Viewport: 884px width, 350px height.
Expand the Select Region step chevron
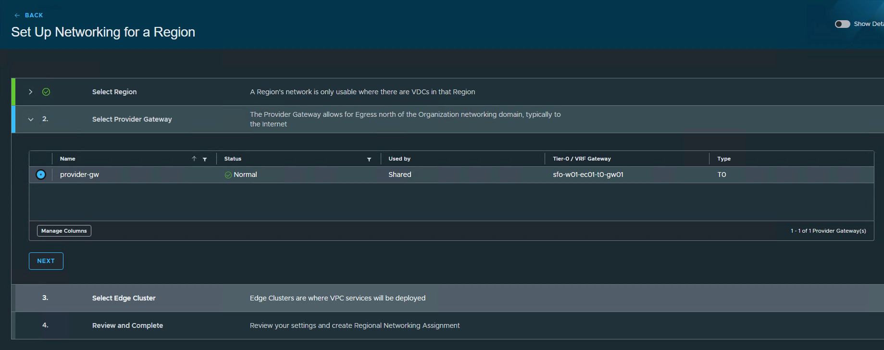click(x=31, y=92)
